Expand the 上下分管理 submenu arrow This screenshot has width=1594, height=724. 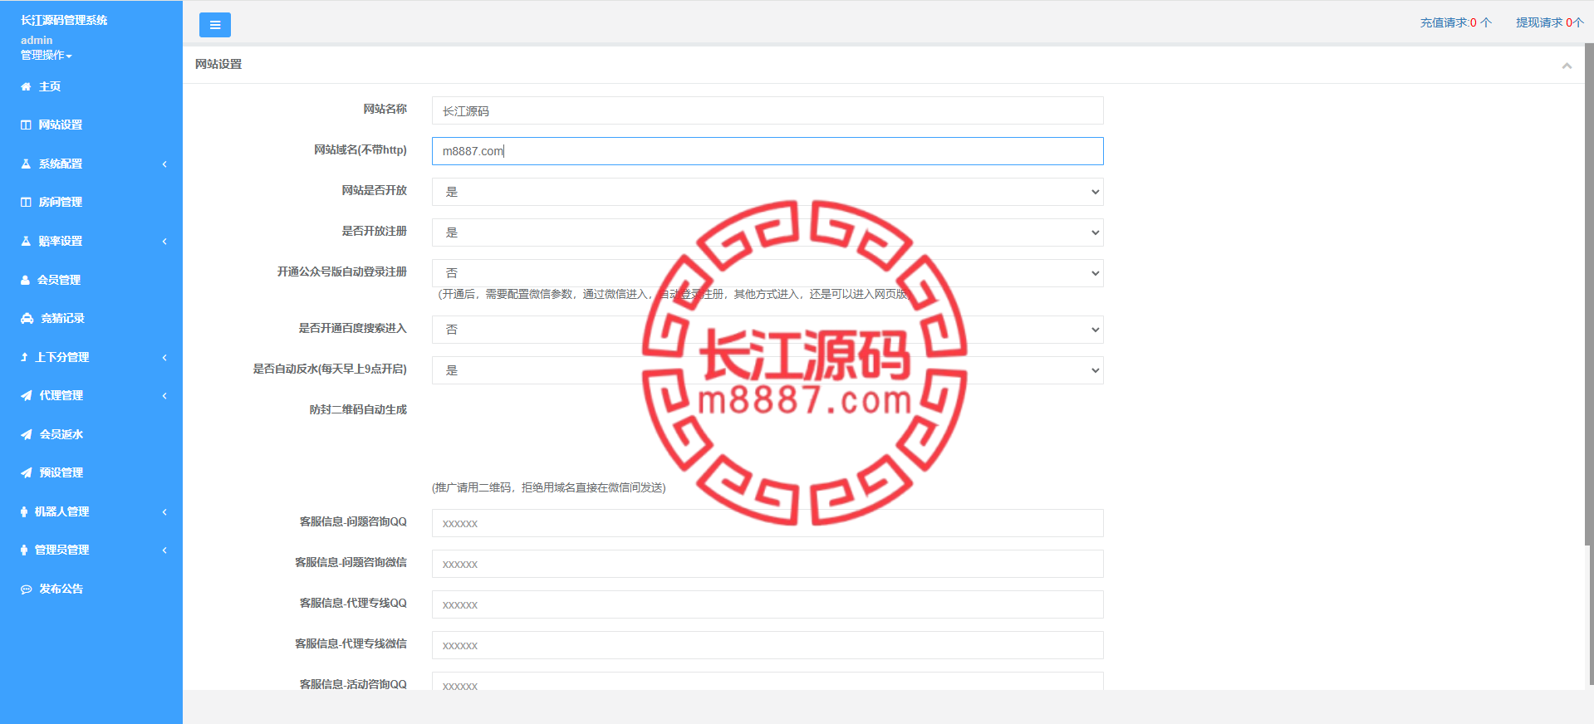coord(164,357)
